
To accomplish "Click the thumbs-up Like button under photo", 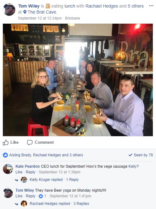I will (x=11, y=142).
